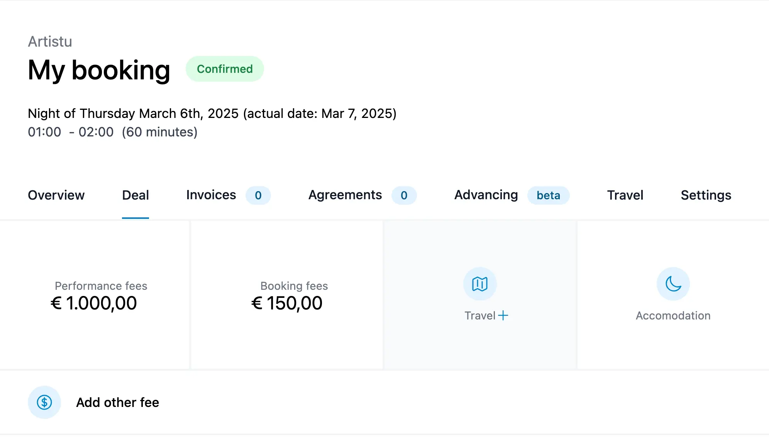Switch to the Overview tab
This screenshot has width=769, height=437.
click(x=56, y=195)
